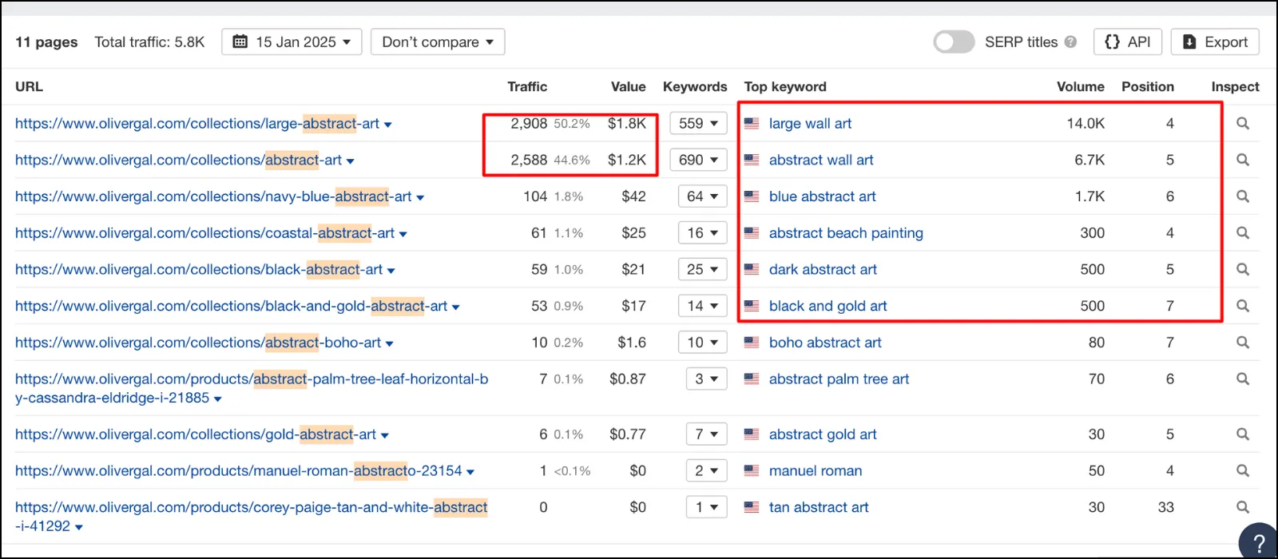Sort by the Volume column header
1278x559 pixels.
pos(1081,86)
